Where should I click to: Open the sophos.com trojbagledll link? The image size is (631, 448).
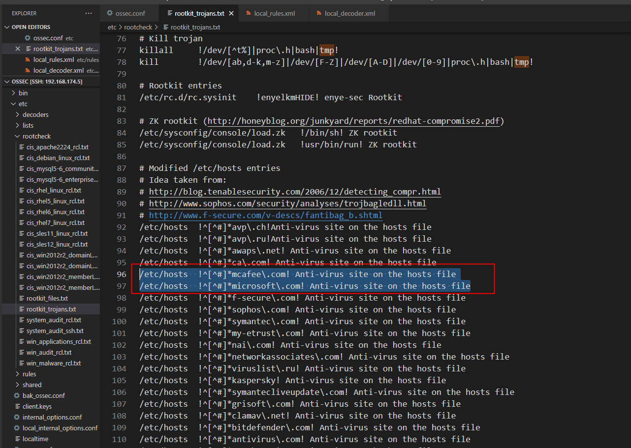tap(287, 203)
